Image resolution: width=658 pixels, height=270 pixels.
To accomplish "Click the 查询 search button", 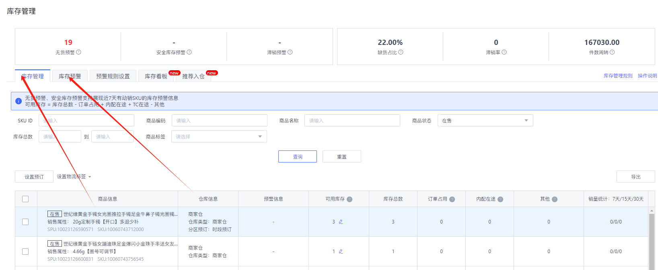I will point(297,156).
